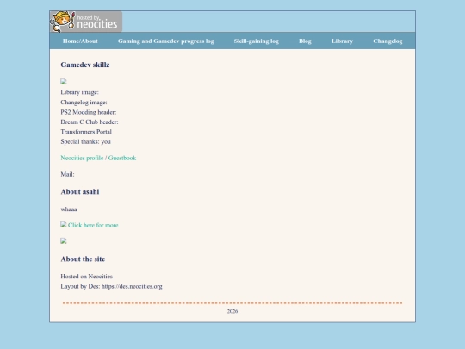The height and width of the screenshot is (349, 465).
Task: Click the broken image under Gamedev skillz
Action: point(64,82)
